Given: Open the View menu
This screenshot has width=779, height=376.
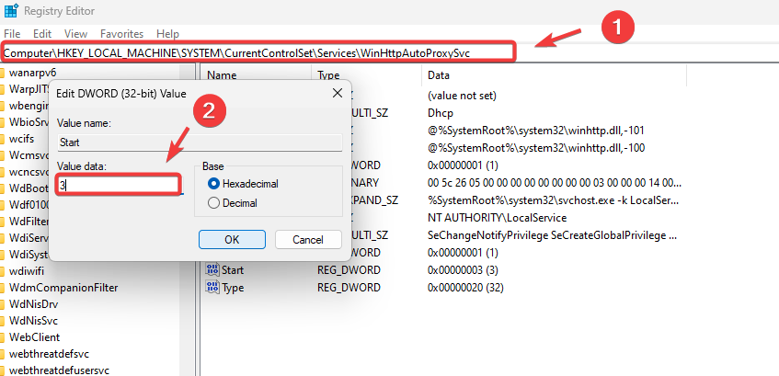Looking at the screenshot, I should [75, 34].
